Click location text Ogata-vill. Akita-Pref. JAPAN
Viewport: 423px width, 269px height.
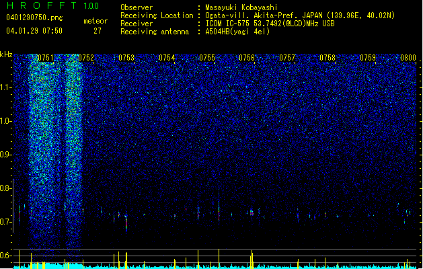[x=264, y=15]
